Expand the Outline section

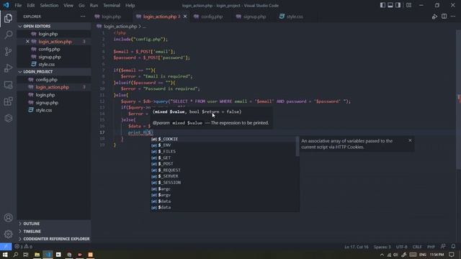click(55, 224)
